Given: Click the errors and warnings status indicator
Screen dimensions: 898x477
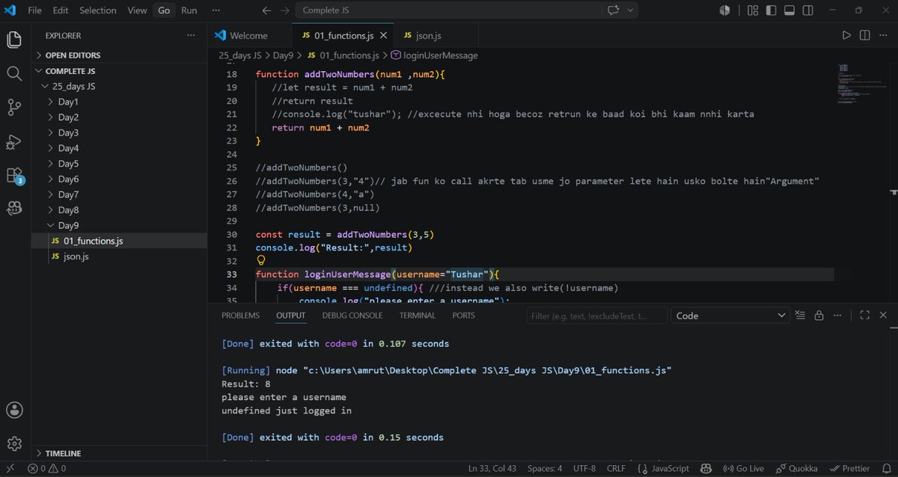Looking at the screenshot, I should tap(47, 469).
